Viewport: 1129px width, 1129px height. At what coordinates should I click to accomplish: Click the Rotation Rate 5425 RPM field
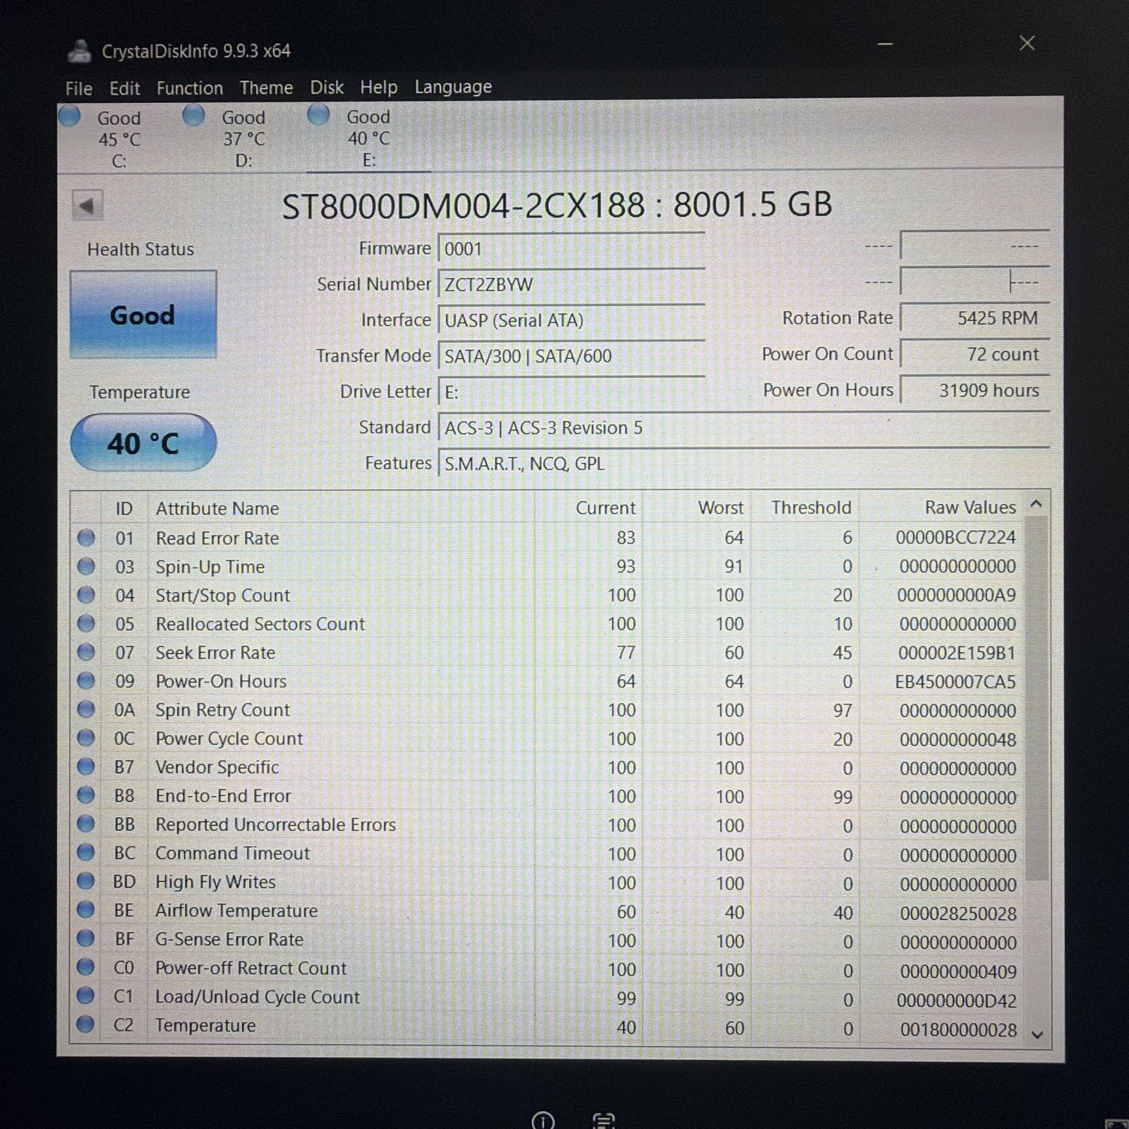[974, 318]
